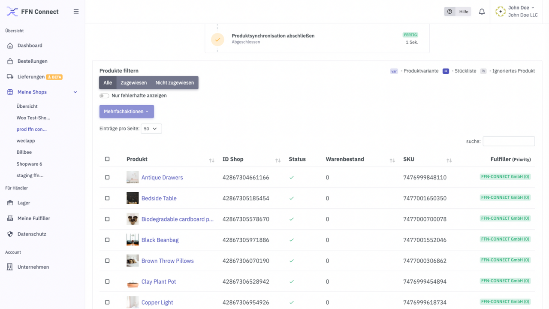Image resolution: width=549 pixels, height=309 pixels.
Task: Enable the Nur fehlerhafte anzeigen switch
Action: point(104,95)
